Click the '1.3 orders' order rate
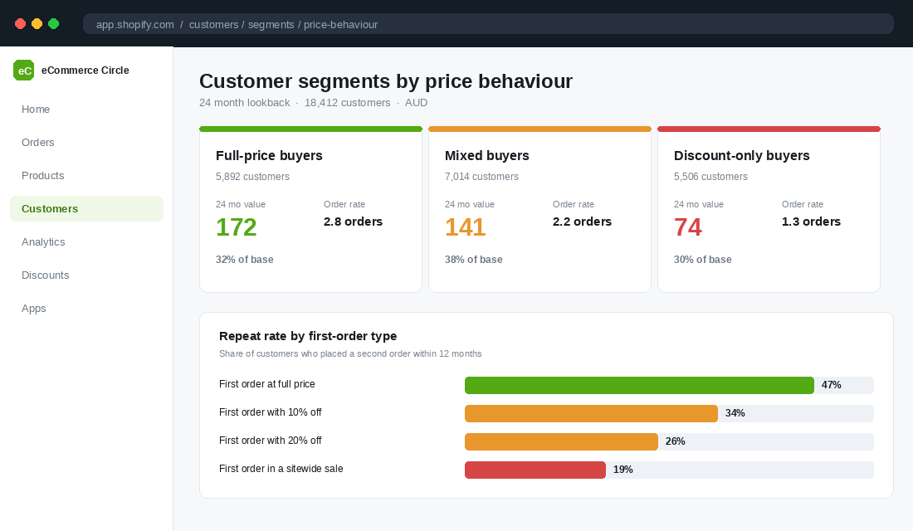This screenshot has height=531, width=913. (x=811, y=222)
